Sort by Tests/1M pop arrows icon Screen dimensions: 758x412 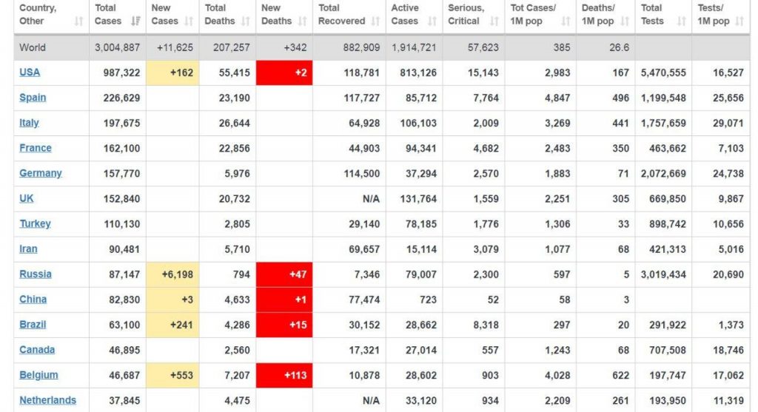coord(739,21)
